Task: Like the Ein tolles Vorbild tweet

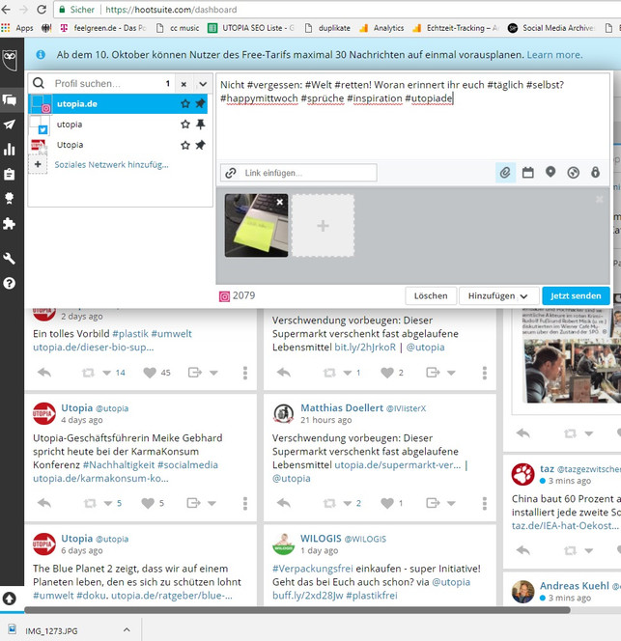Action: [150, 373]
